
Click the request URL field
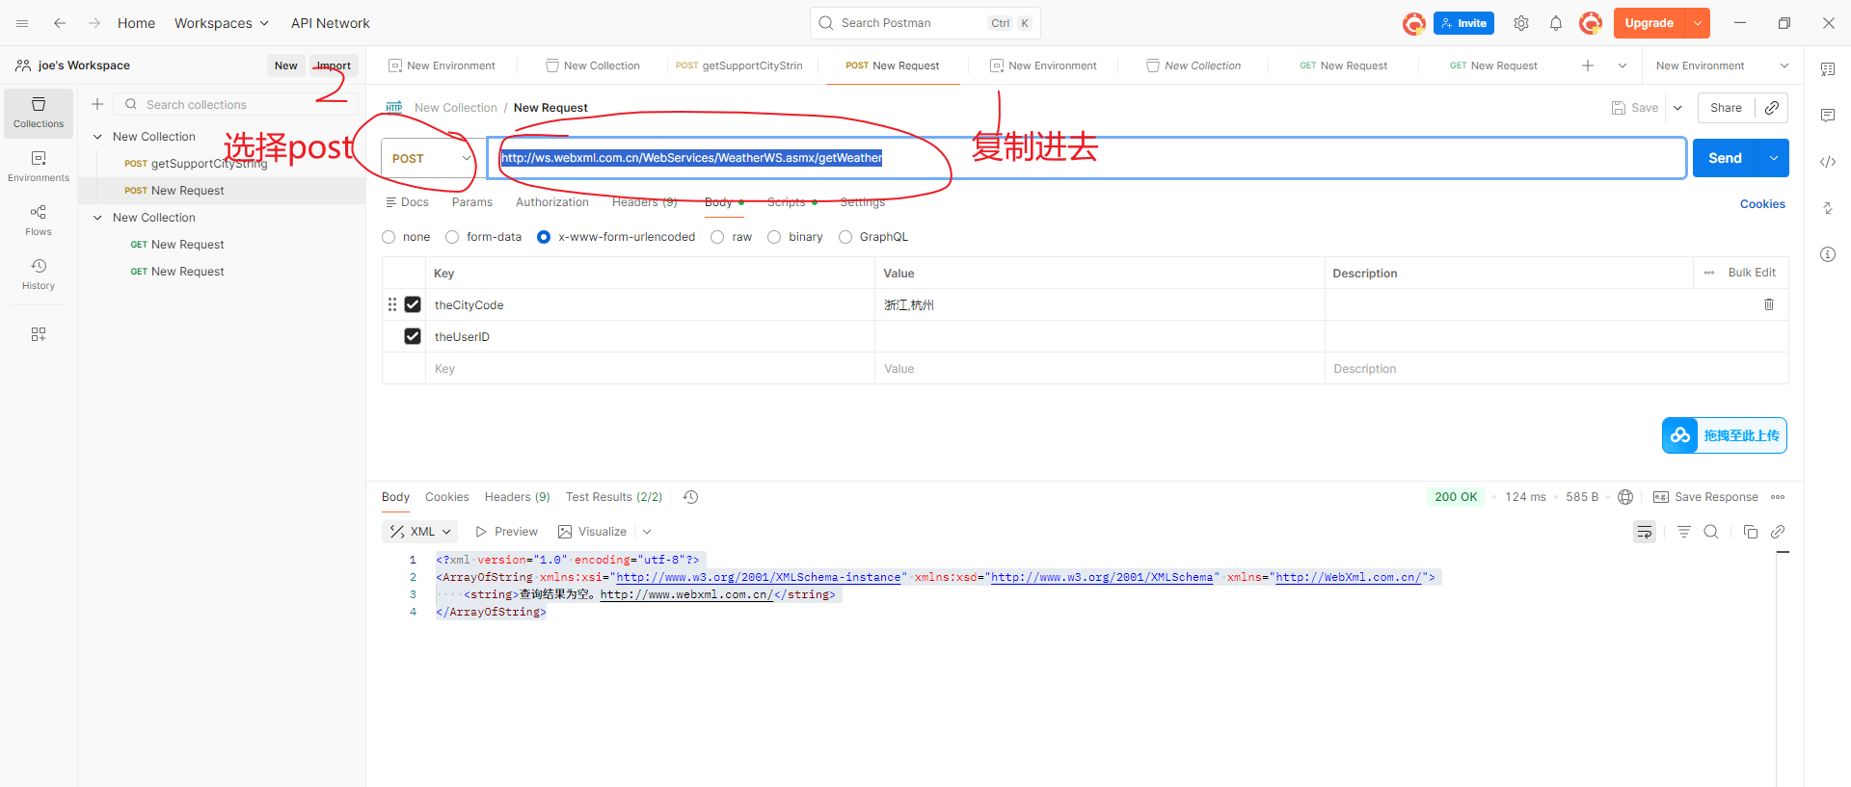1086,158
